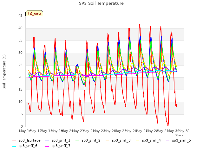Click the TZ_osu annotation label
Viewport: 203px width, 152px height.
(34, 13)
